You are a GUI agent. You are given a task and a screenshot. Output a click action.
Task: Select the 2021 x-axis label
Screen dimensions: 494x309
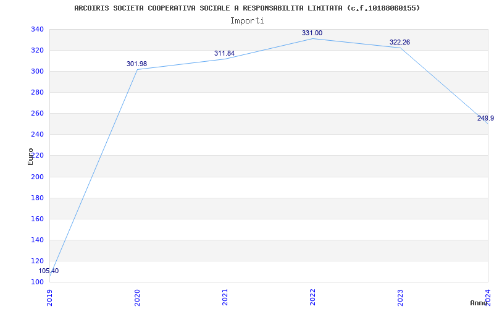[225, 297]
